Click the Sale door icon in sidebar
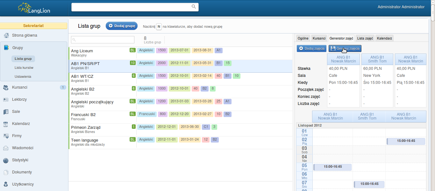435x191 pixels. point(6,112)
